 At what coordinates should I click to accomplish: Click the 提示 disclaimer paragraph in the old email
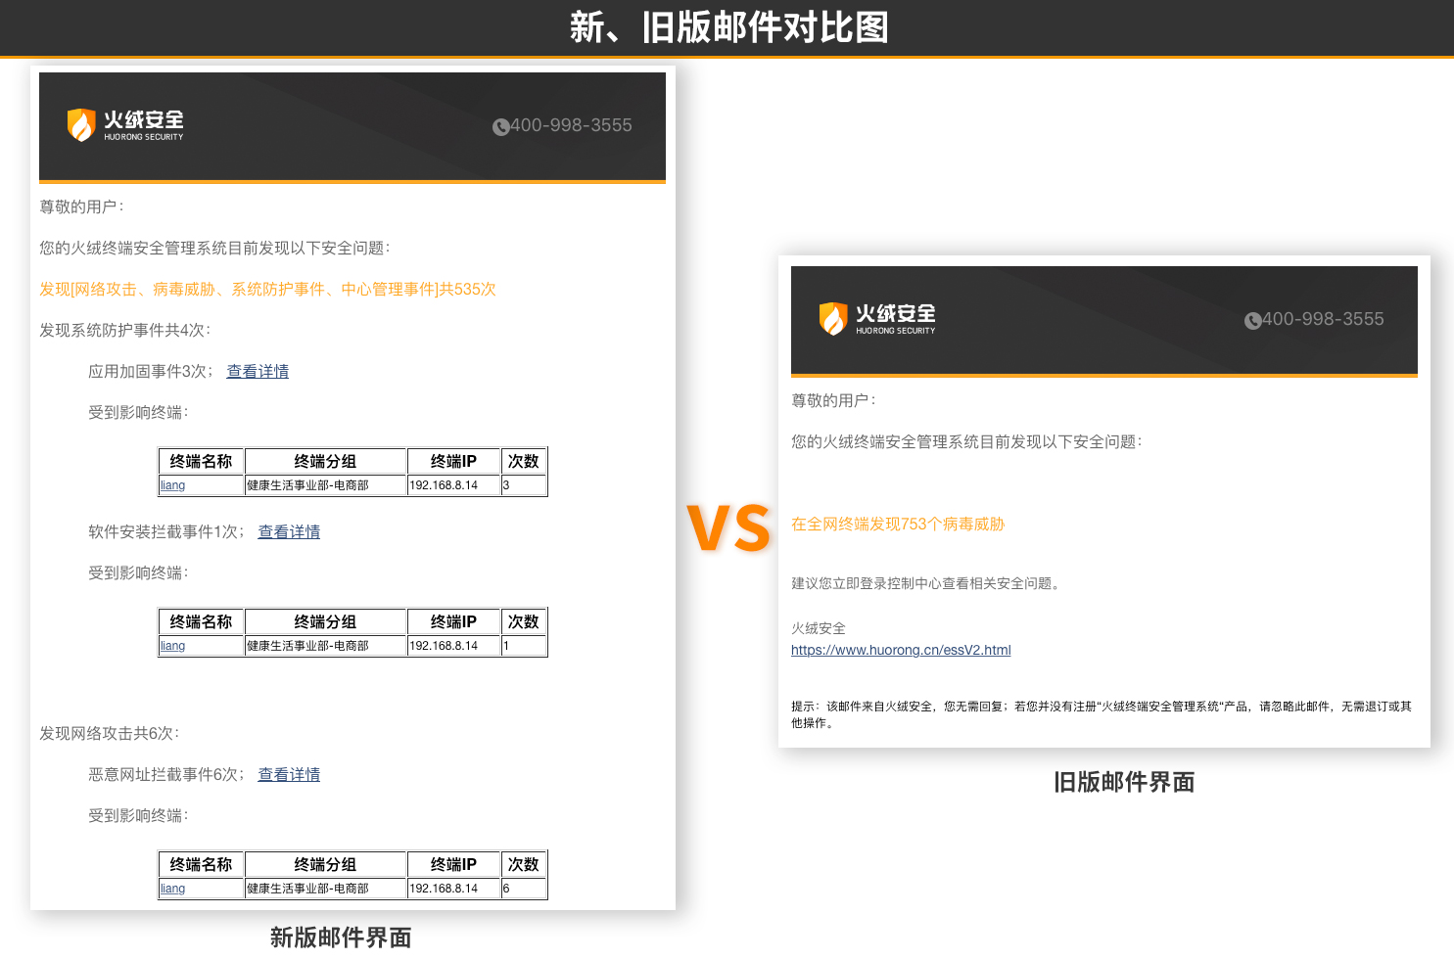[x=1102, y=714]
